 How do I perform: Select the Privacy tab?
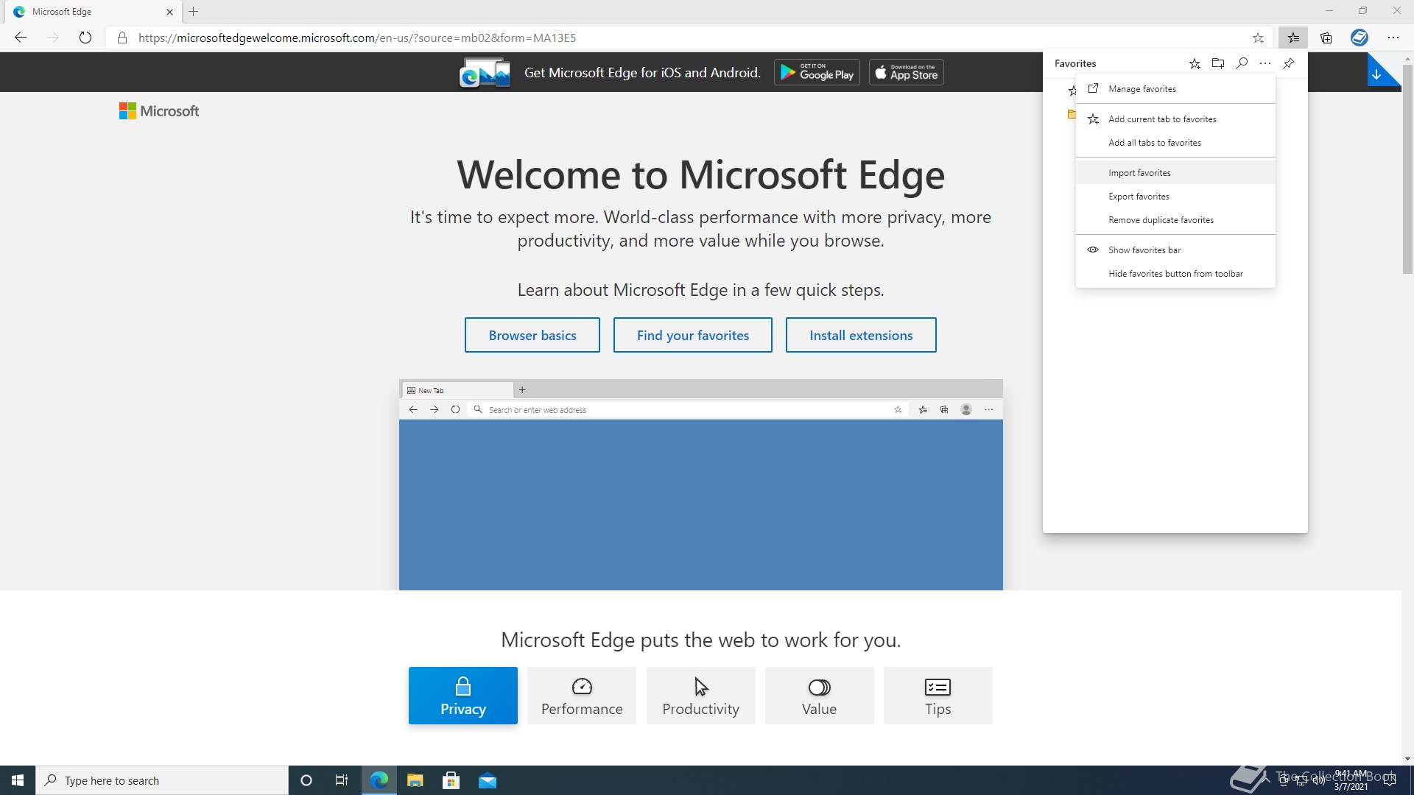463,696
